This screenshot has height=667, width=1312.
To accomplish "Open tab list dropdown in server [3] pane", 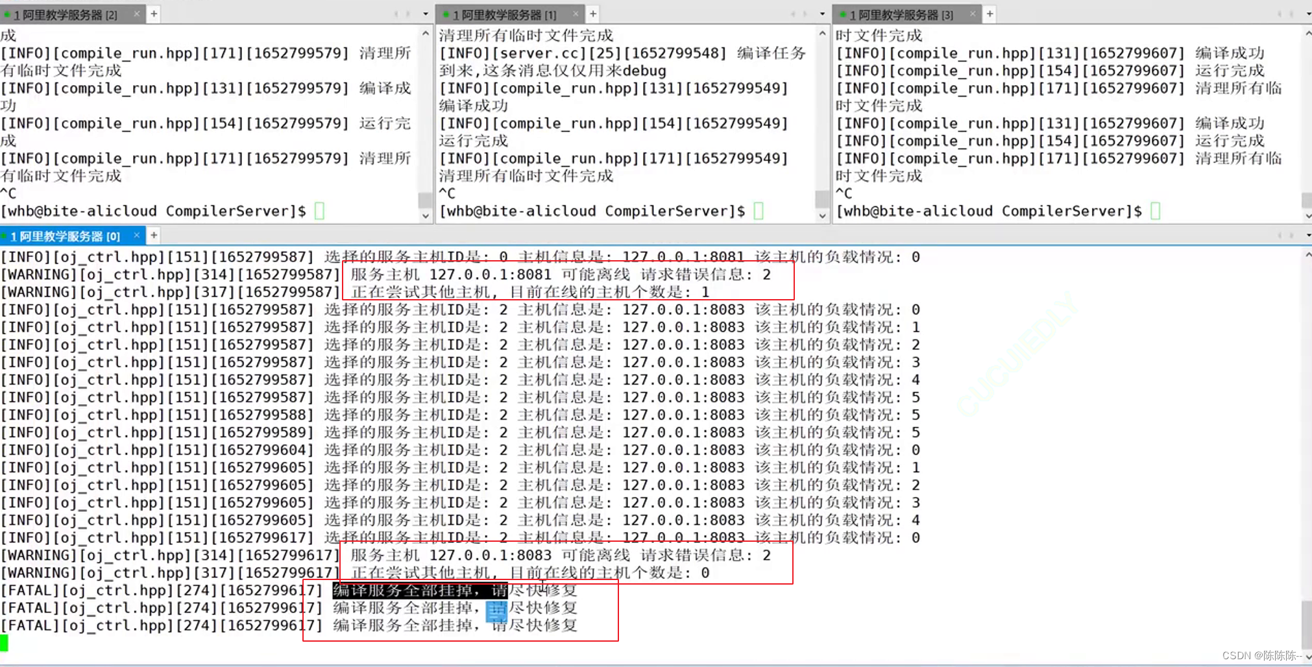I will click(x=1308, y=14).
